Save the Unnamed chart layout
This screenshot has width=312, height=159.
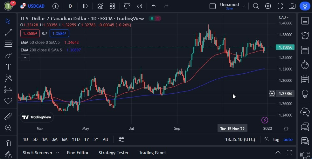pyautogui.click(x=229, y=9)
